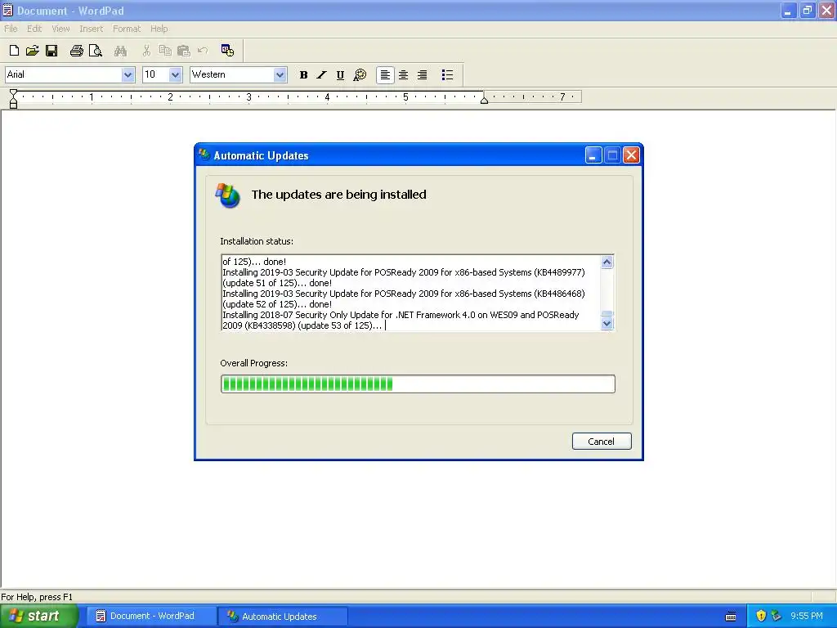Open the Edit menu

pos(34,29)
